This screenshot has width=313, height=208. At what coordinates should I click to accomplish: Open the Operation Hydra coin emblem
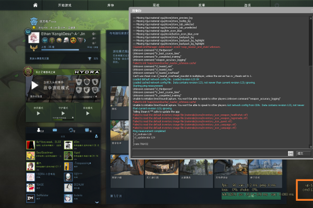click(28, 71)
